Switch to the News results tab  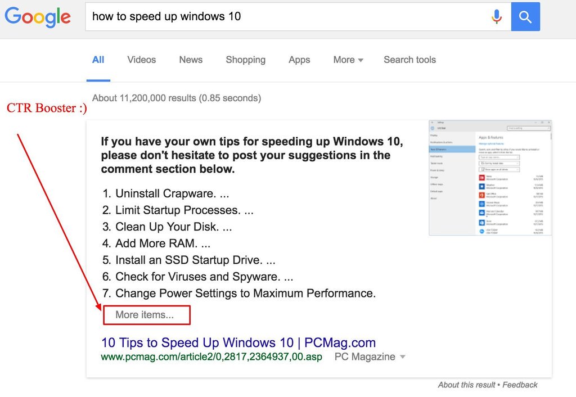click(x=190, y=60)
